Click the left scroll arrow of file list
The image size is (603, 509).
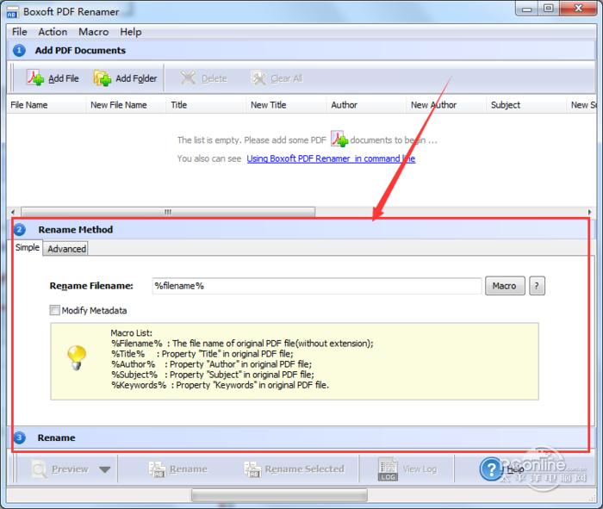tap(13, 212)
